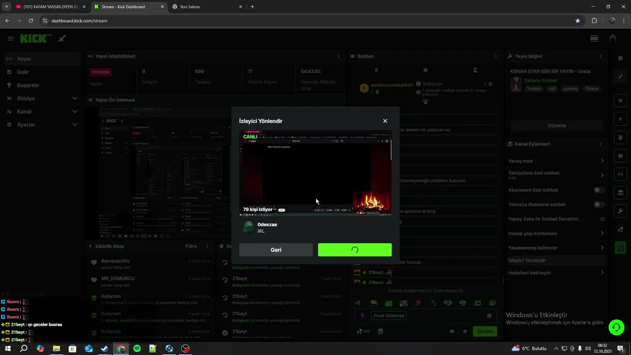The width and height of the screenshot is (631, 355).
Task: Click the Turkish stream tag
Action: click(534, 89)
